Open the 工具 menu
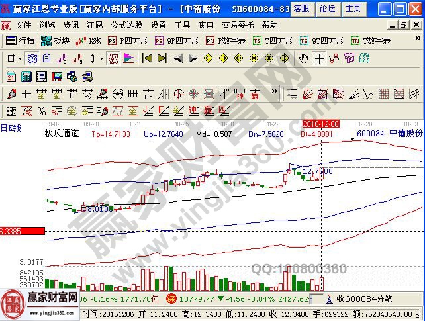This screenshot has height=321, width=425. [183, 25]
